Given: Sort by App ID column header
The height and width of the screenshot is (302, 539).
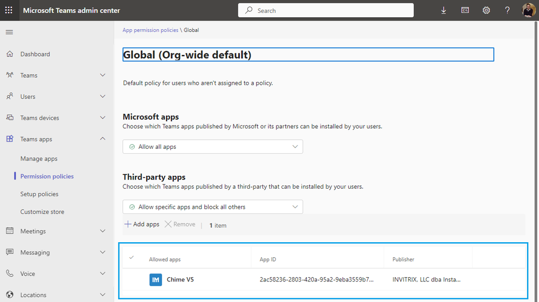Looking at the screenshot, I should click(268, 259).
